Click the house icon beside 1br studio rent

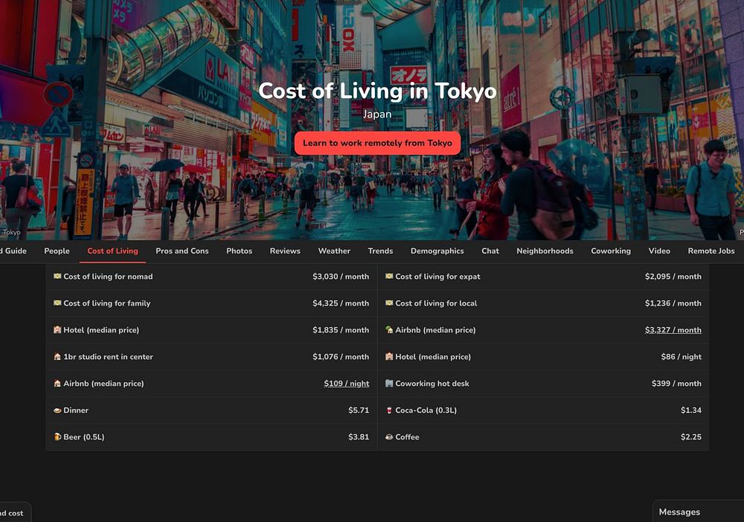click(x=57, y=356)
